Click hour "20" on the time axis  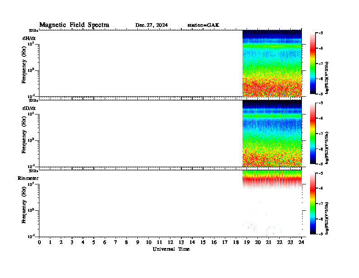[258, 242]
